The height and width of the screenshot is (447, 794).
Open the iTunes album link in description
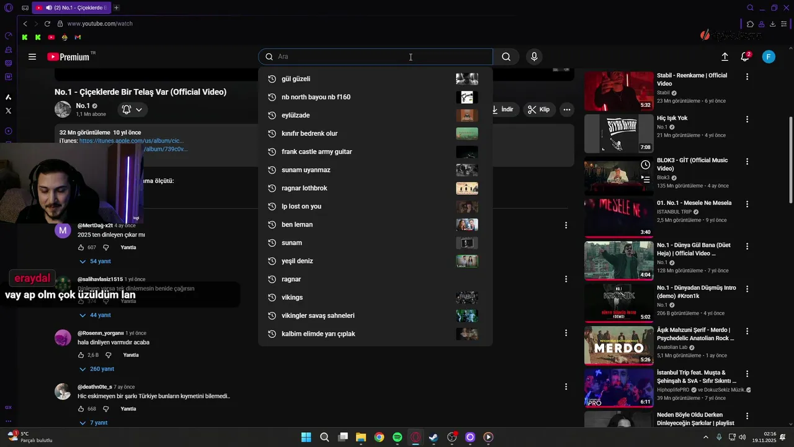[132, 141]
